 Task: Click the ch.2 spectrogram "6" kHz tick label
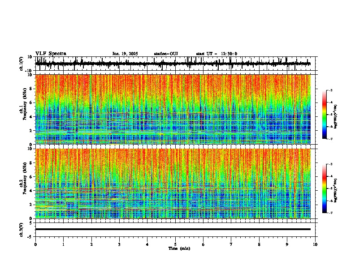(x=31, y=177)
